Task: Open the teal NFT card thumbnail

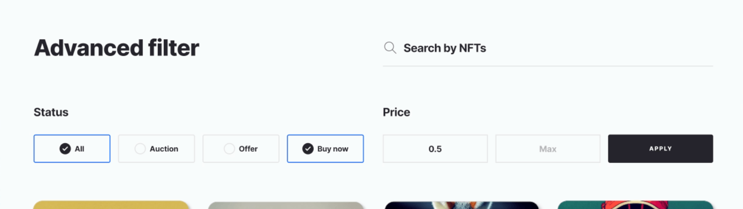Action: pos(635,205)
